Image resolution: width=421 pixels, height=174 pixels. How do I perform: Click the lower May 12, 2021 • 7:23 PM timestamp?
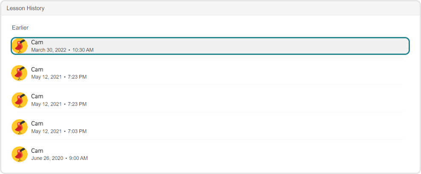click(59, 104)
